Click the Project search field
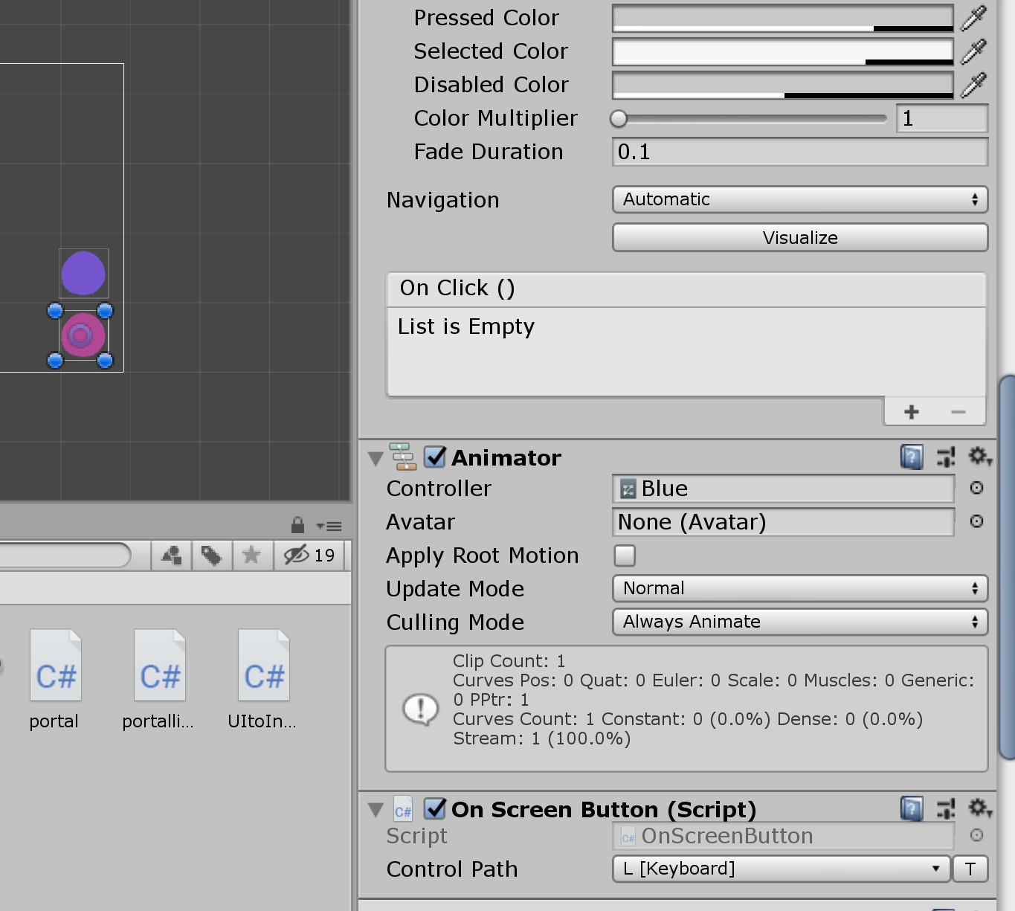1015x911 pixels. pos(65,555)
